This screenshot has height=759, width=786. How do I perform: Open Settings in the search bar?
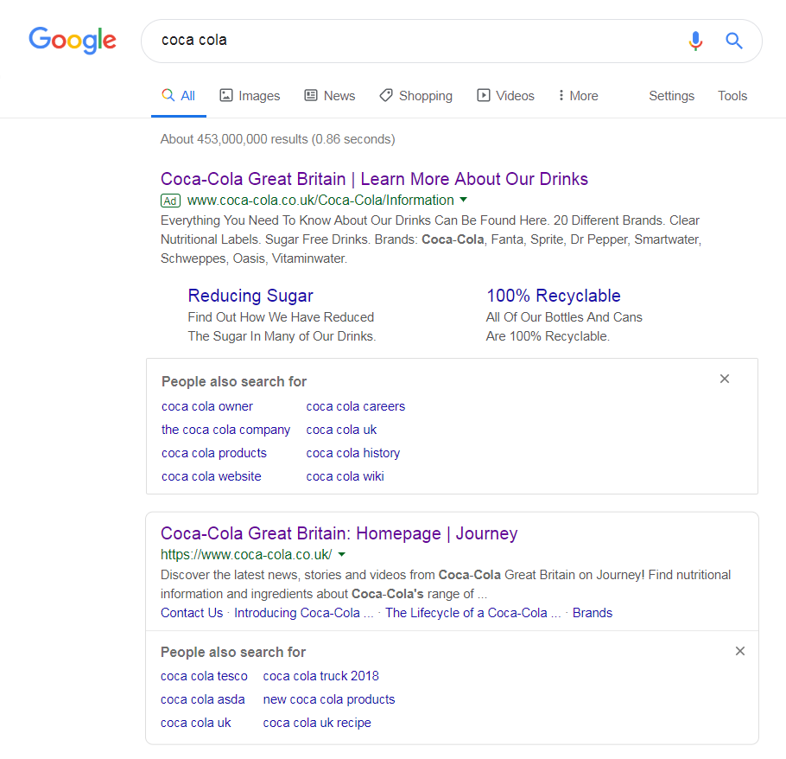point(671,95)
